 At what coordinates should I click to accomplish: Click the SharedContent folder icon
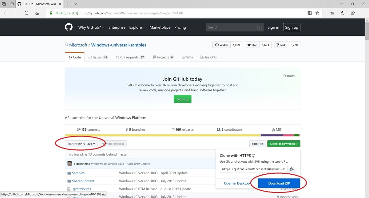69,181
